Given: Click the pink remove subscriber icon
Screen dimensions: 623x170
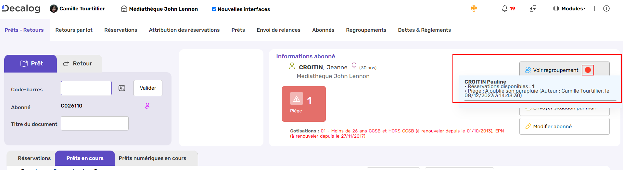Looking at the screenshot, I should coord(147,106).
